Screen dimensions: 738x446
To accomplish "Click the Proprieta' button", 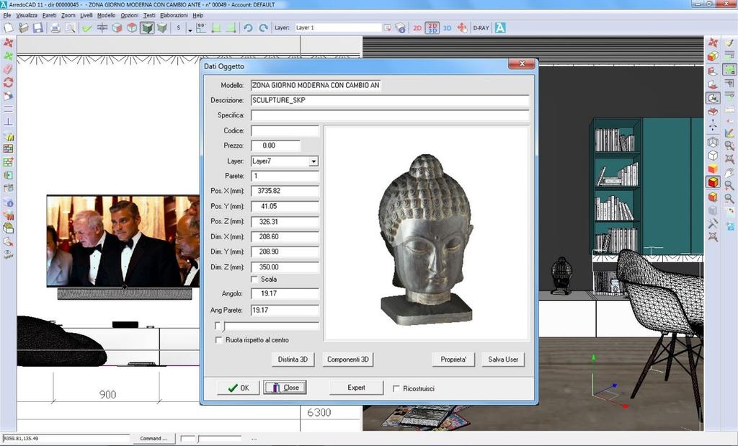I will point(453,360).
